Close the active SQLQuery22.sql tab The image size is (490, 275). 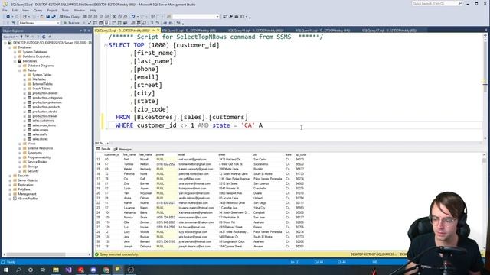click(x=158, y=31)
